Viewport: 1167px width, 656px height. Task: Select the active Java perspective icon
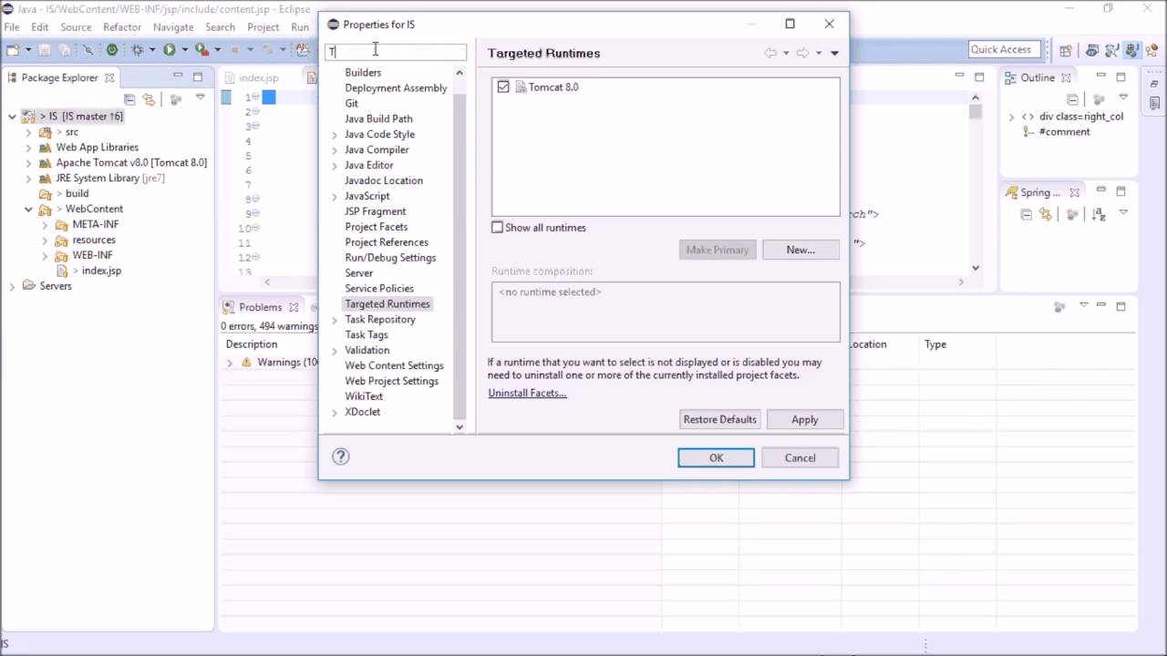(x=1131, y=50)
